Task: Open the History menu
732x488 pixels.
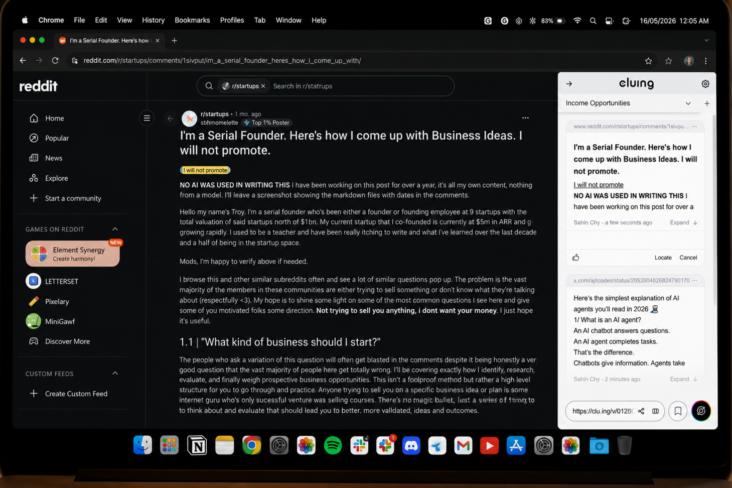Action: coord(153,21)
